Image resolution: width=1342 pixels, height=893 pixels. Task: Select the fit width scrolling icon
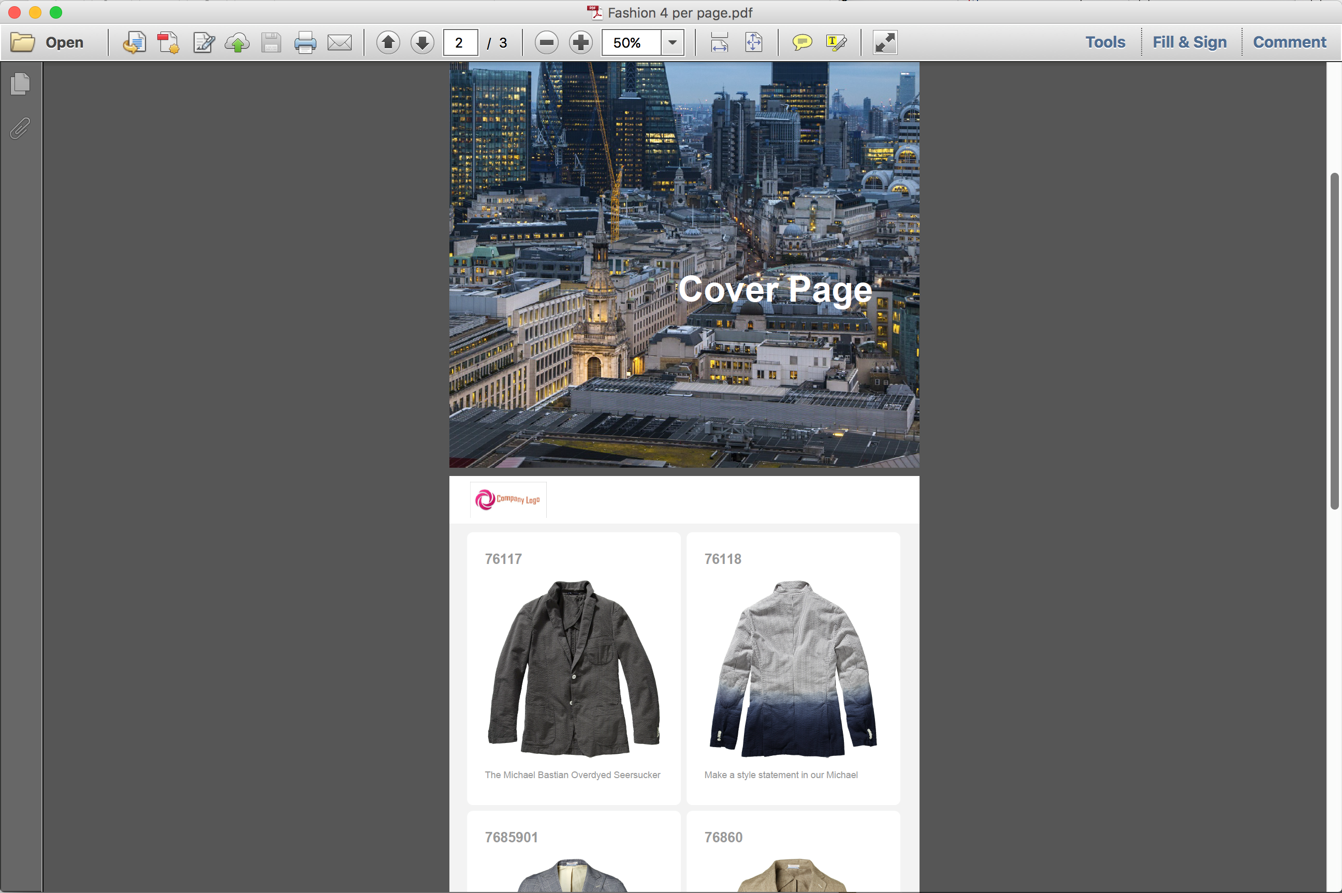click(x=719, y=43)
